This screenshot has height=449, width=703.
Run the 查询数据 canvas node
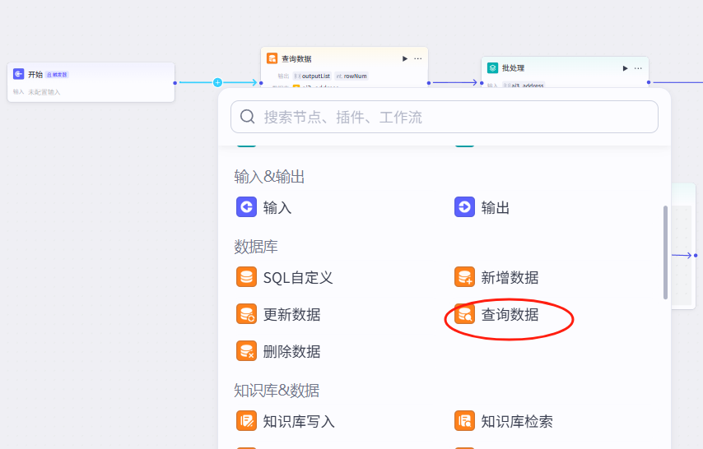[405, 58]
